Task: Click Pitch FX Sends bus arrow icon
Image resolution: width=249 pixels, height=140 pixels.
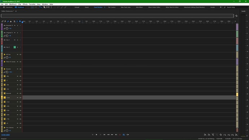Action: tap(4, 62)
